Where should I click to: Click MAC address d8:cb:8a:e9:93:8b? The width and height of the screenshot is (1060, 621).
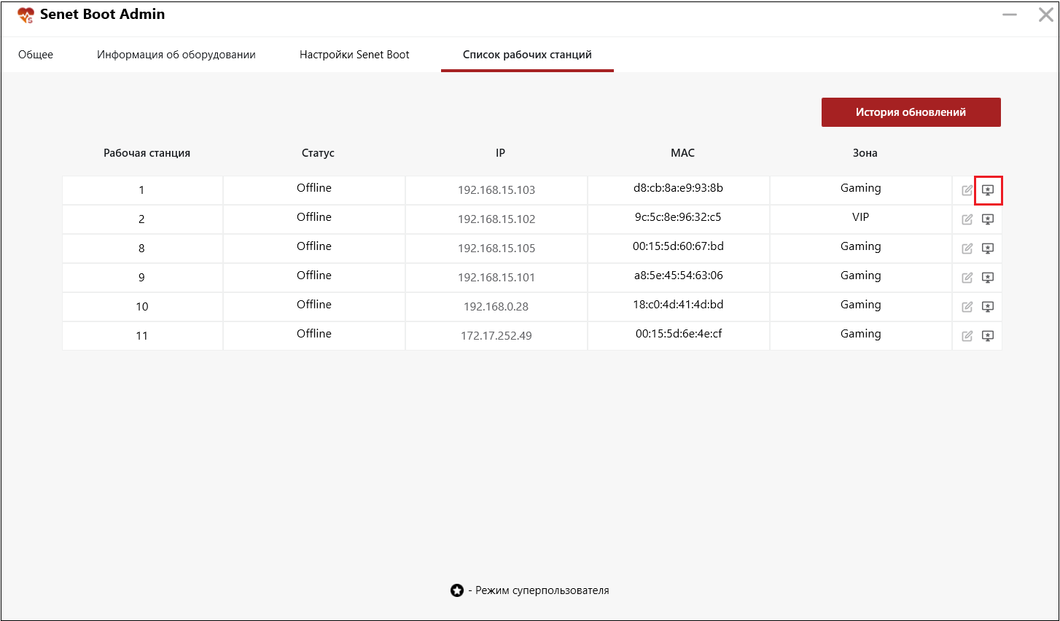click(679, 188)
